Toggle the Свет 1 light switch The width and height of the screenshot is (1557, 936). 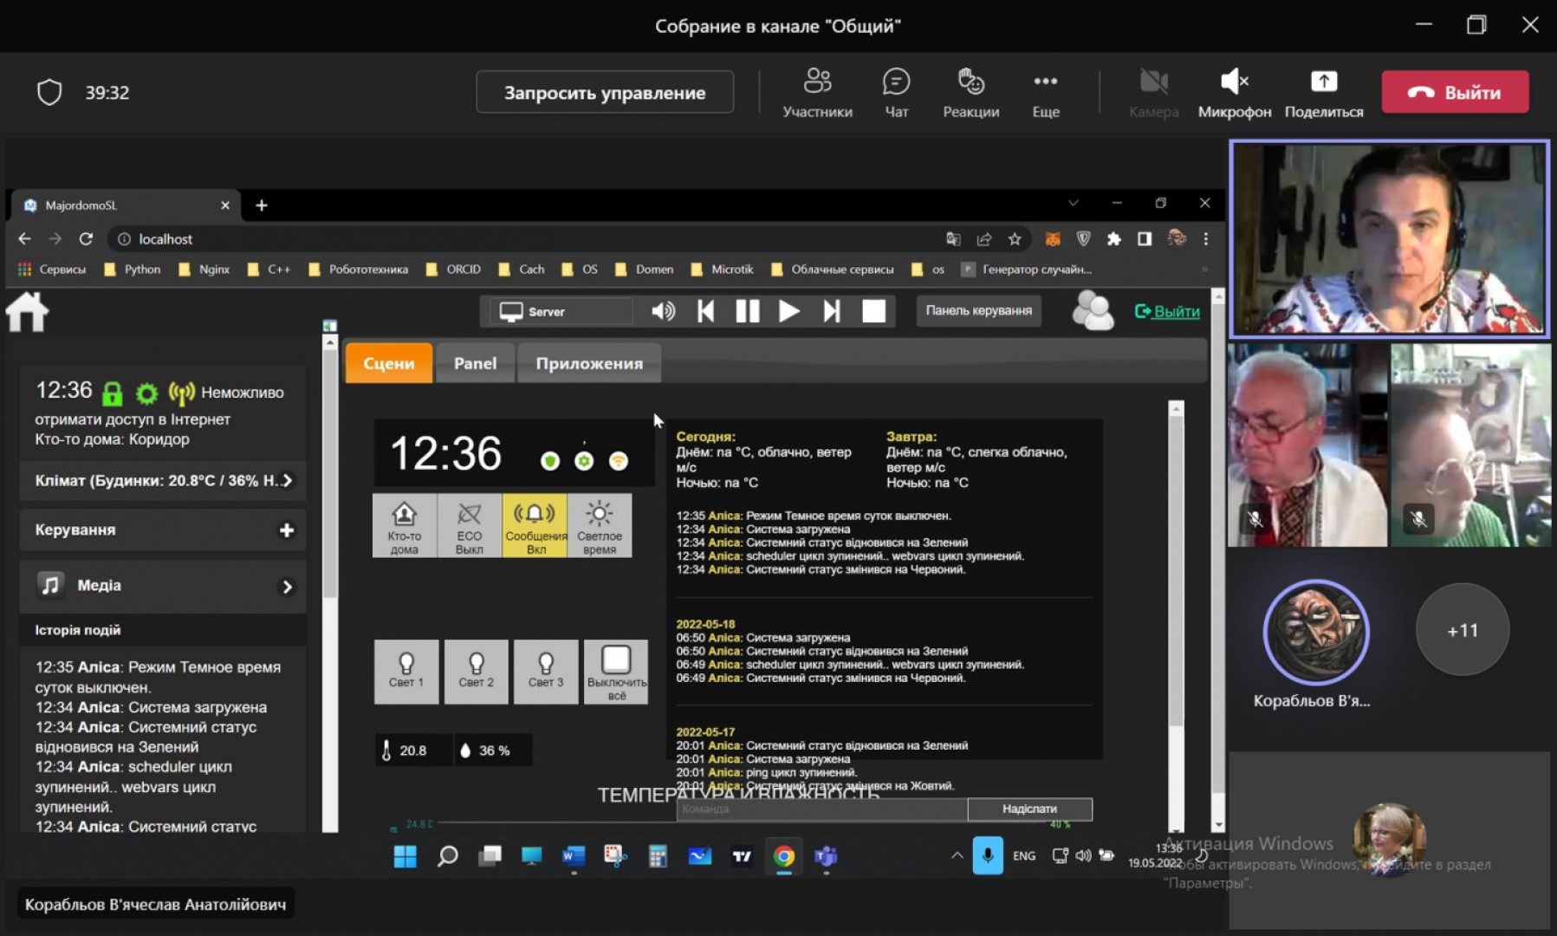point(405,671)
